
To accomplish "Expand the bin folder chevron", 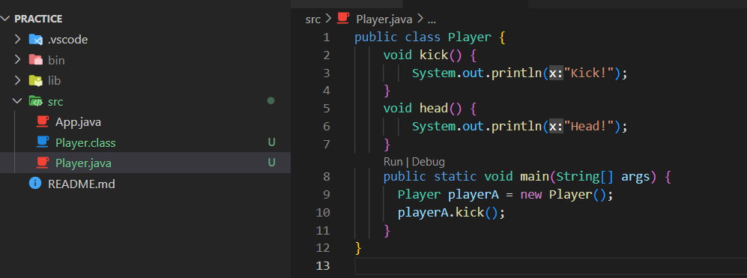I will point(17,60).
